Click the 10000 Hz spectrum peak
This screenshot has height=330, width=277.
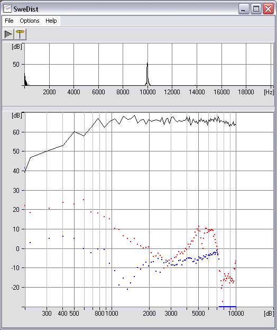point(147,63)
